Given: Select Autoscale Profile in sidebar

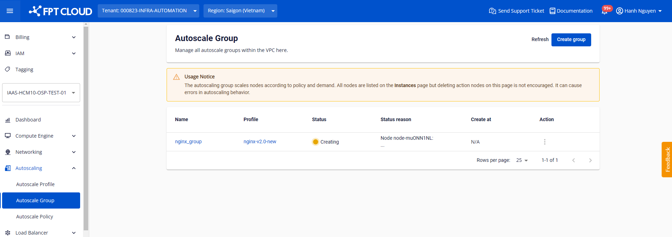Looking at the screenshot, I should click(35, 184).
